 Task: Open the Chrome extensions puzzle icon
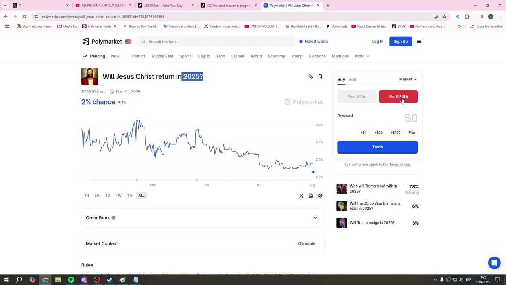(x=467, y=17)
